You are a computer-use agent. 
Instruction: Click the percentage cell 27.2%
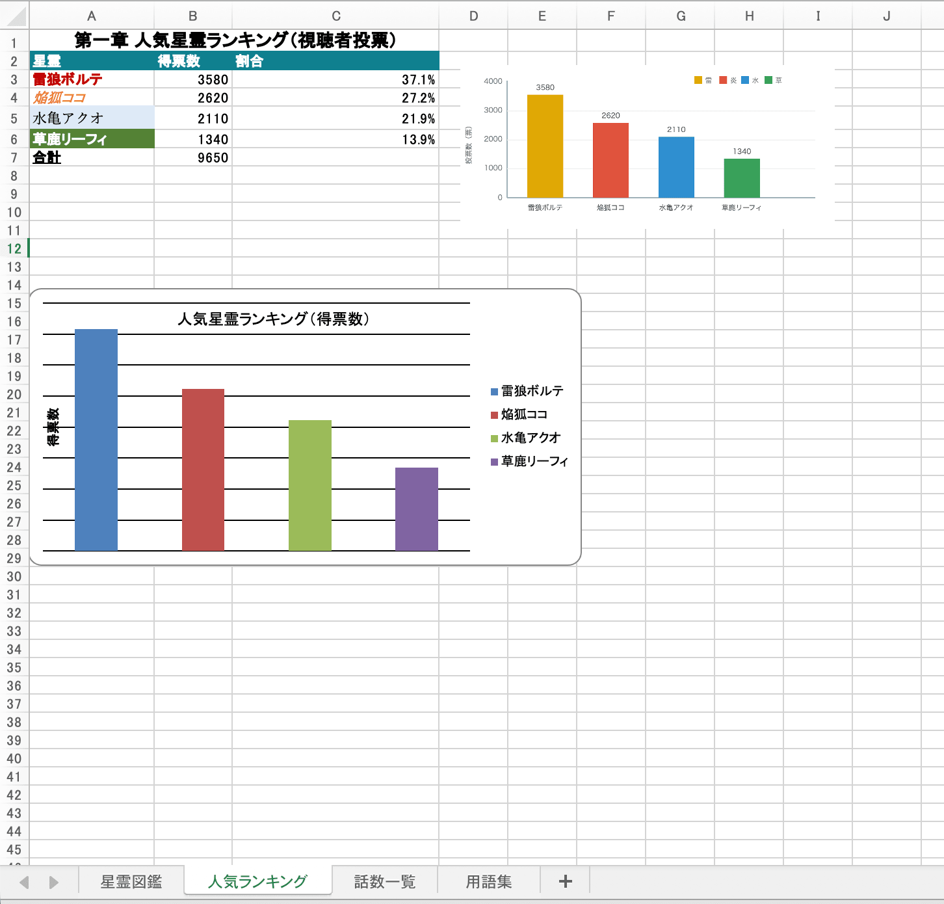click(x=335, y=98)
